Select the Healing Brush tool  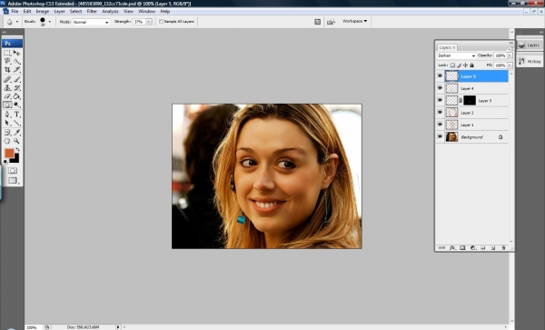tap(7, 79)
